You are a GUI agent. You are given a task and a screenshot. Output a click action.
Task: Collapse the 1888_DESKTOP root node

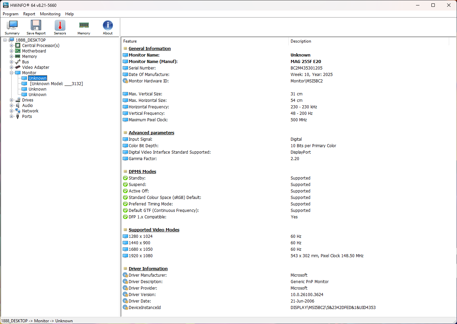tap(5, 40)
